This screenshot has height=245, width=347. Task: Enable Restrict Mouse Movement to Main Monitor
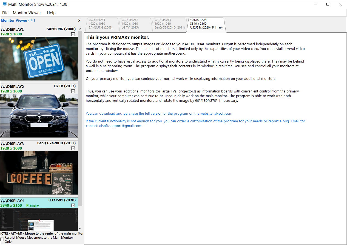tap(2, 240)
